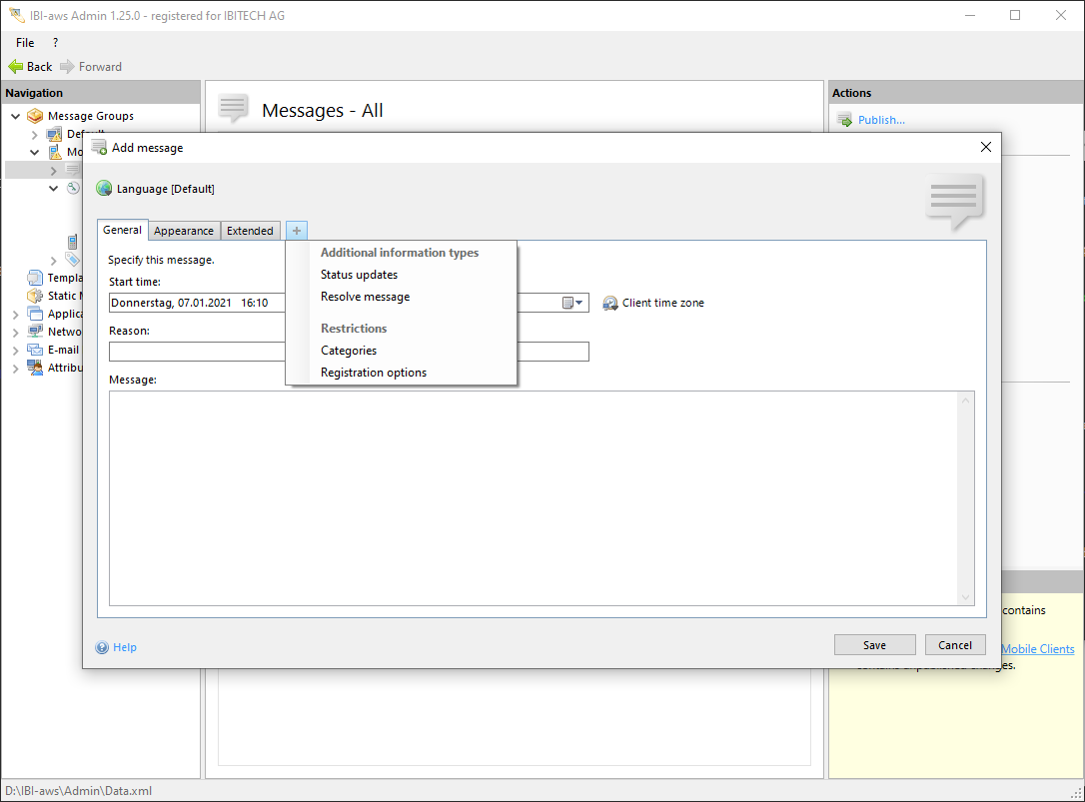Select Registration options menu entry

pos(373,373)
